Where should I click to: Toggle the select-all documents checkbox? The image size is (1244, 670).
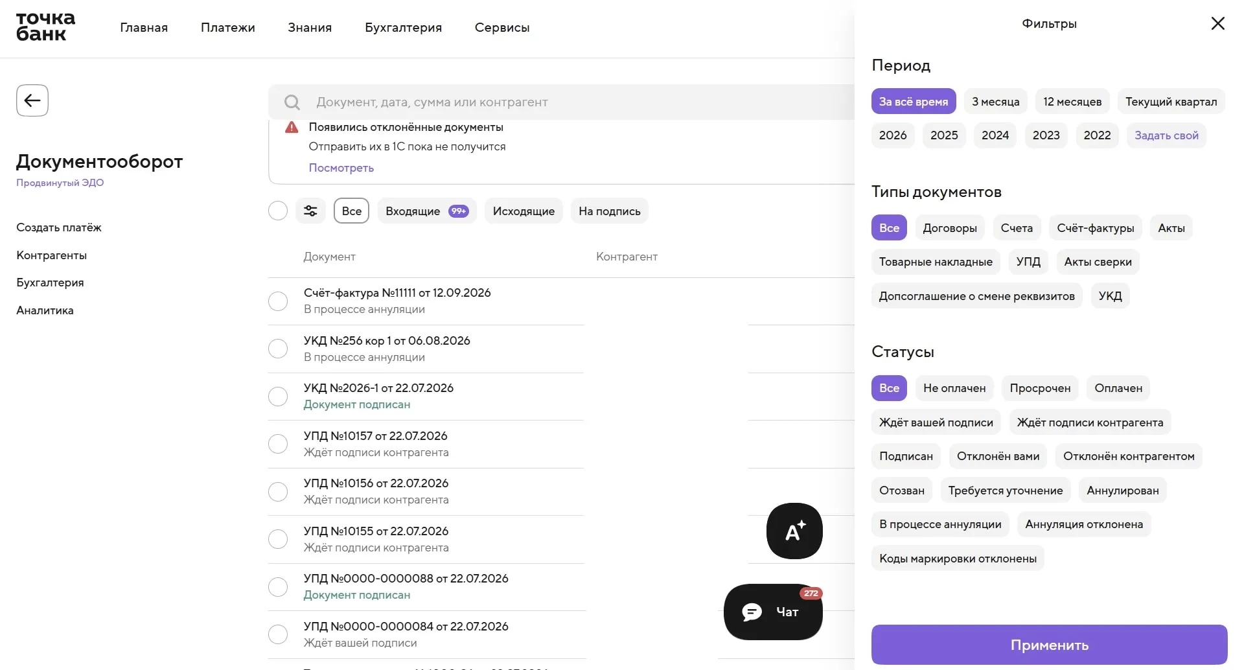pos(278,211)
